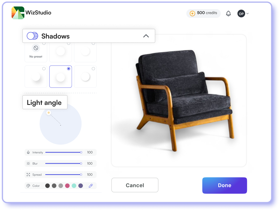Select the bottom-right shadow preset radio button

[93, 69]
